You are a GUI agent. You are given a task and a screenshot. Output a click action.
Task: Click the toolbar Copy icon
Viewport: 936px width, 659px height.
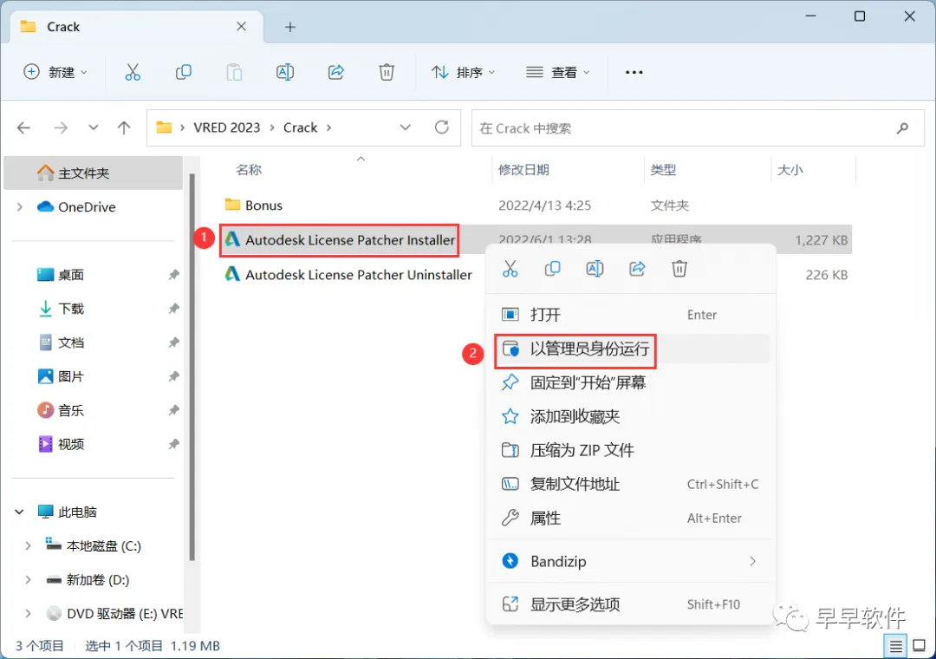pos(183,72)
